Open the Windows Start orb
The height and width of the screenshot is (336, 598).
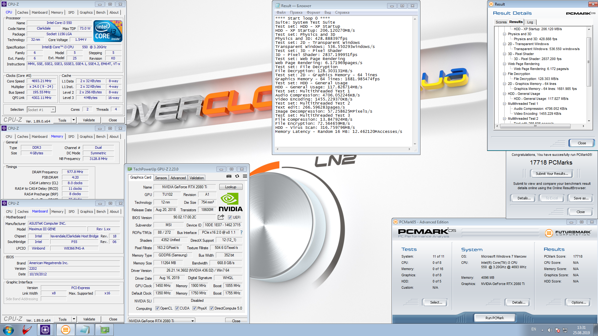(x=8, y=330)
